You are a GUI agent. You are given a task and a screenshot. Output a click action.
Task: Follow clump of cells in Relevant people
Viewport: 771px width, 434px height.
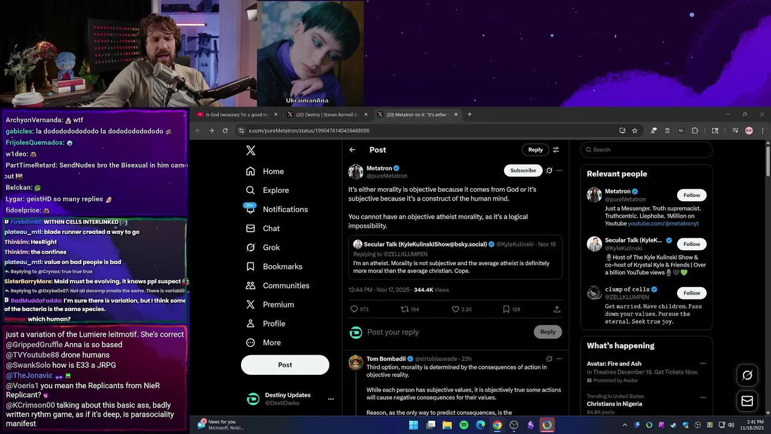tap(691, 293)
